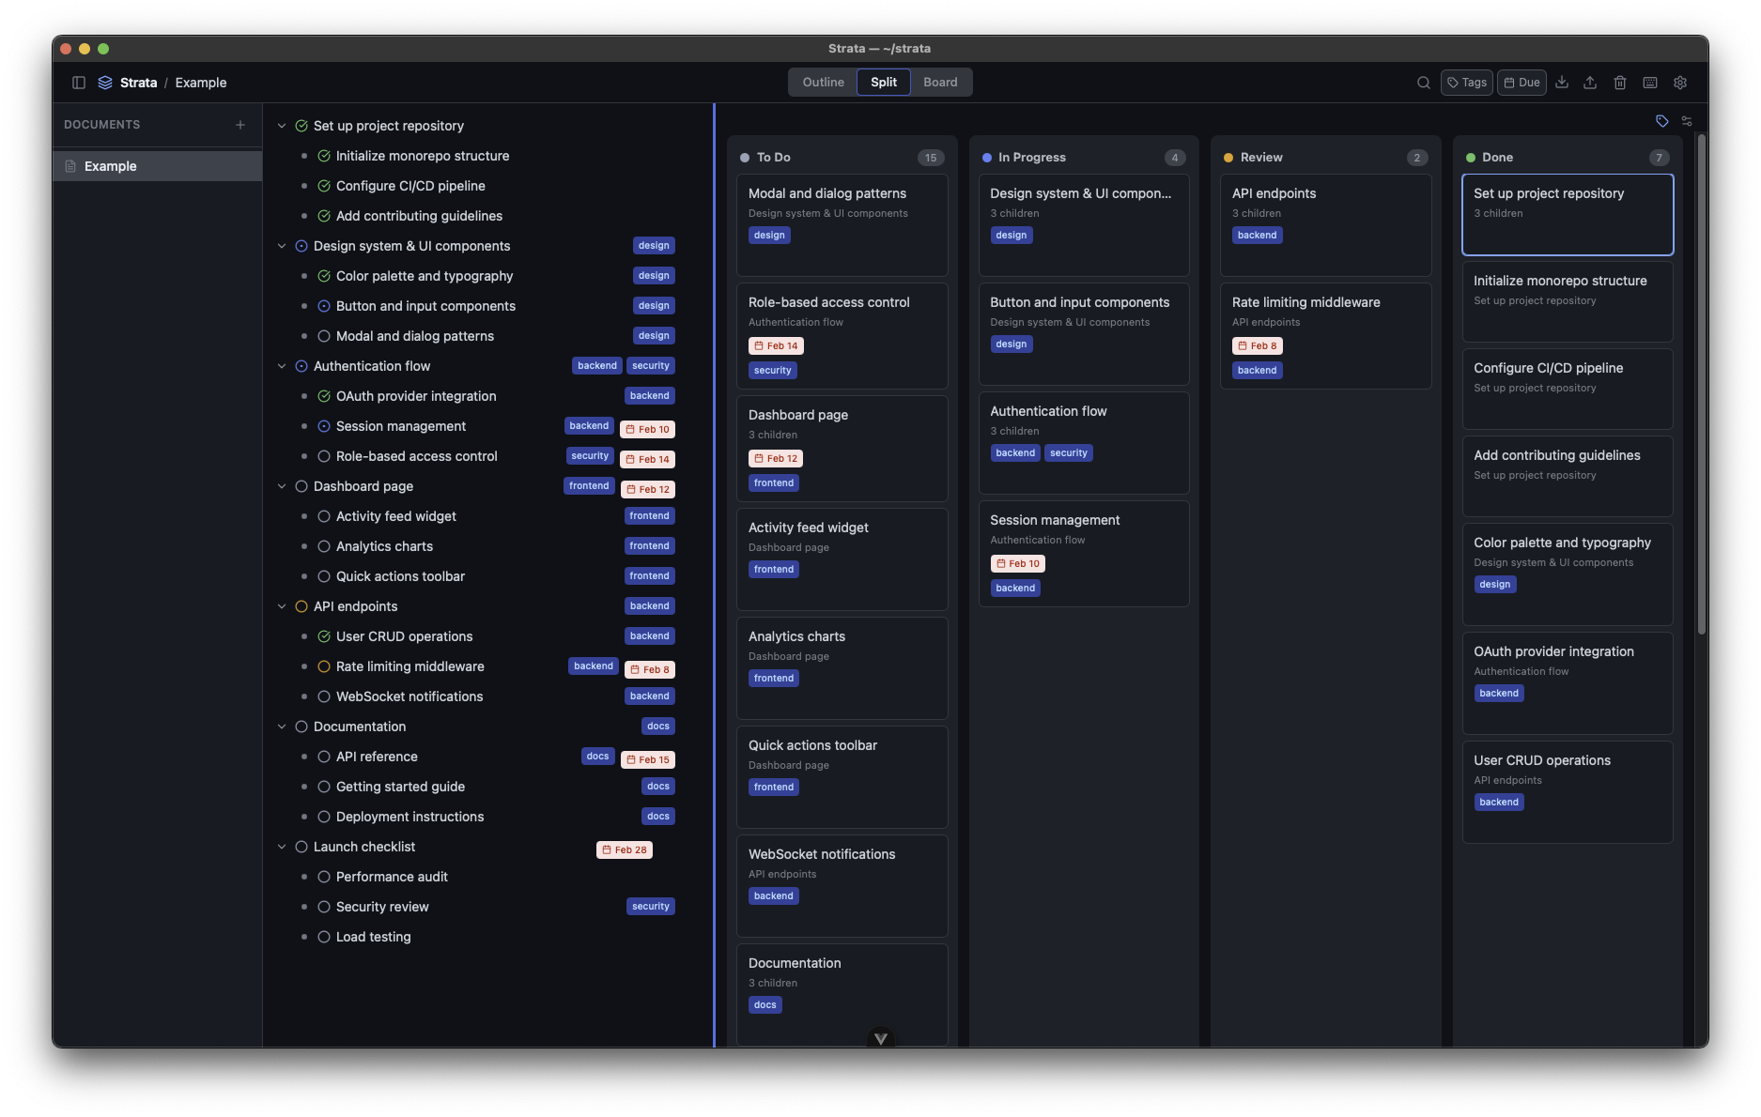Click Example in the breadcrumb
The height and width of the screenshot is (1117, 1761).
pyautogui.click(x=201, y=83)
